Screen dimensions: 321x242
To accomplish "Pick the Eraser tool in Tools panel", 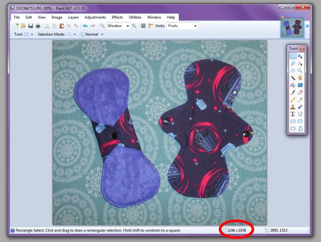I will click(x=300, y=92).
